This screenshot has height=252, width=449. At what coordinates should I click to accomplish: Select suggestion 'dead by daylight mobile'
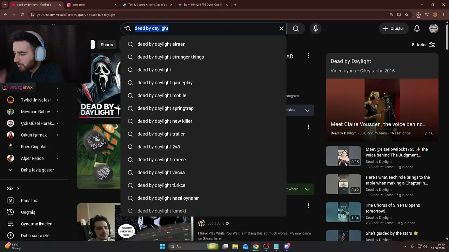(203, 96)
